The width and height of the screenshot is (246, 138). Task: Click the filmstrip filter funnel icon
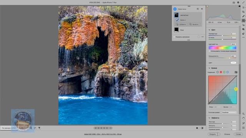pyautogui.click(x=39, y=128)
